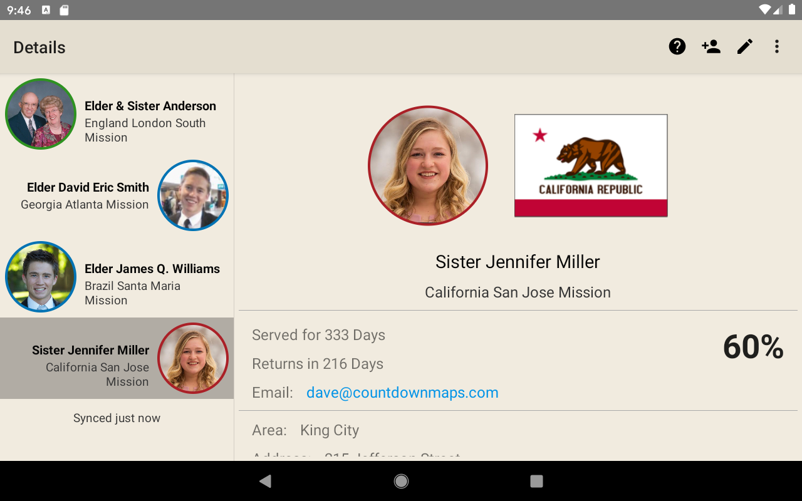Select Elder David Eric Smith in the list

tap(117, 195)
